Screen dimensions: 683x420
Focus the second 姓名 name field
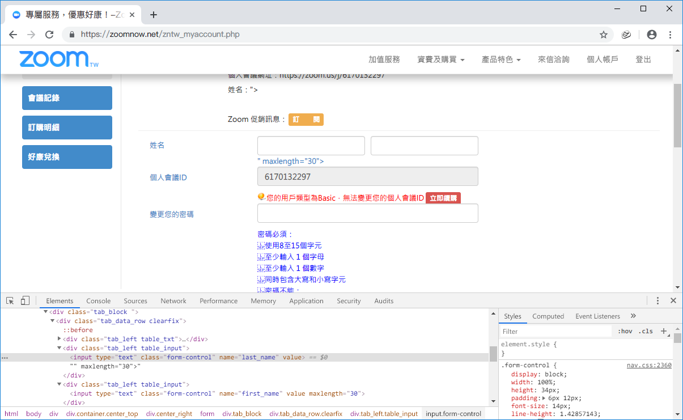425,146
